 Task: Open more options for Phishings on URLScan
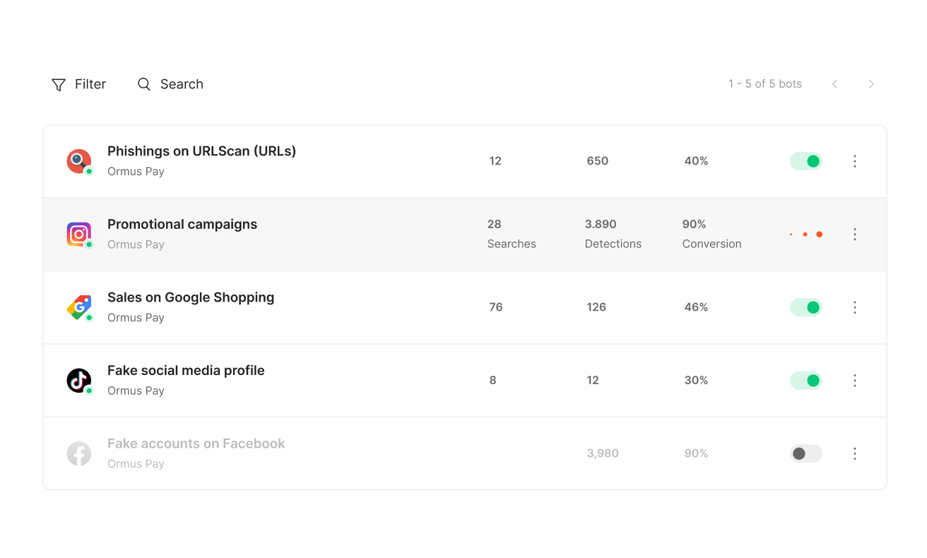[x=855, y=161]
